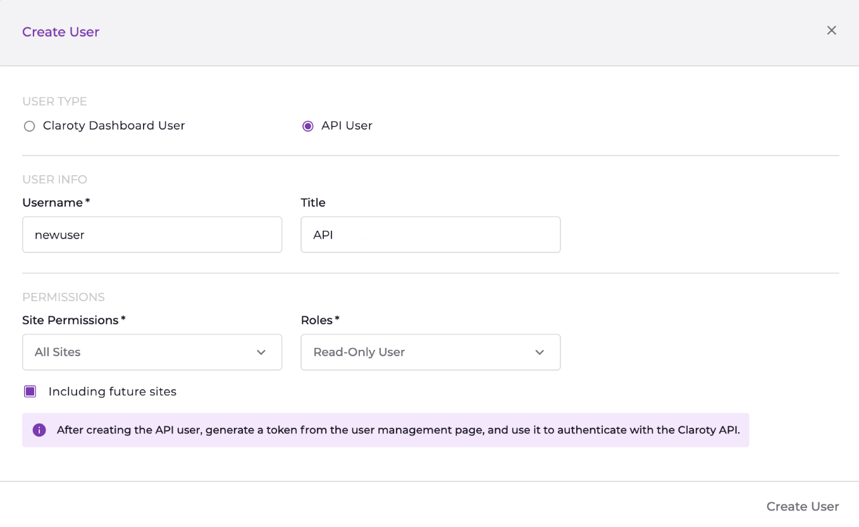Click the purple info icon in banner
The width and height of the screenshot is (859, 527).
[39, 430]
